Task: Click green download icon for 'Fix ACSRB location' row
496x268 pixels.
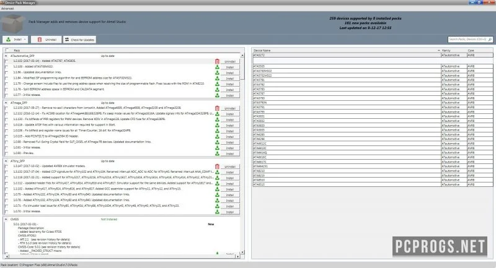Action: [218, 114]
